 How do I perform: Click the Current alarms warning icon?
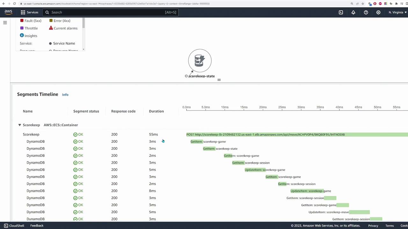[x=51, y=28]
